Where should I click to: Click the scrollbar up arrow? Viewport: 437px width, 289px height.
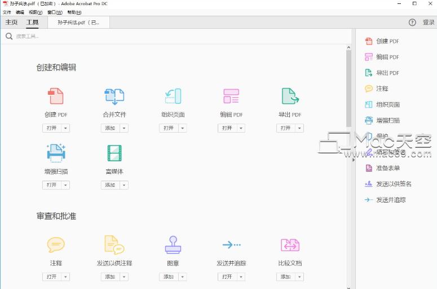tap(348, 48)
